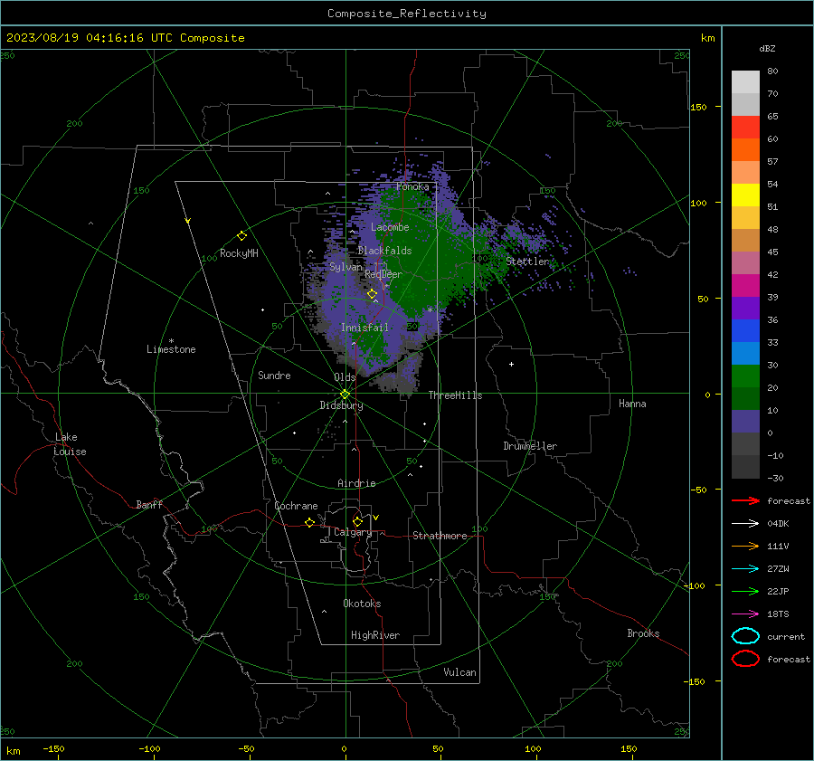Click the Calgary city label
814x761 pixels.
[x=353, y=532]
